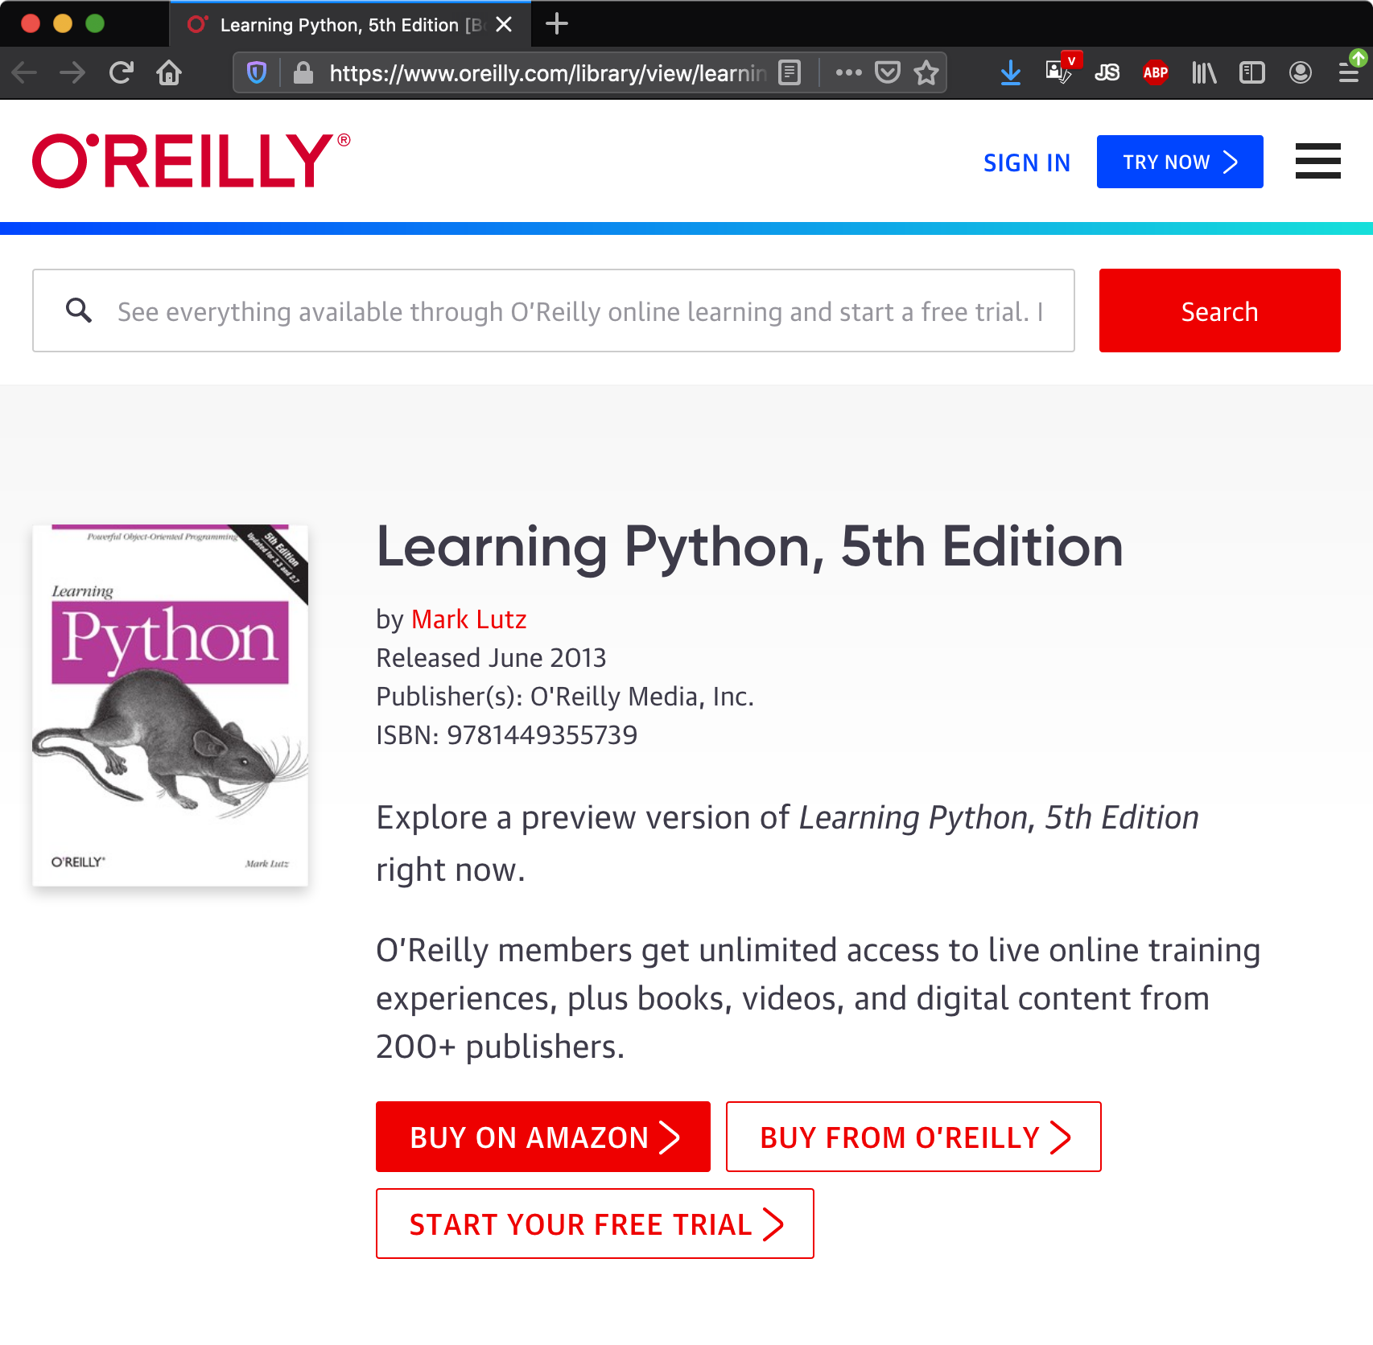Viewport: 1373px width, 1345px height.
Task: Save page to Pocket icon
Action: point(887,73)
